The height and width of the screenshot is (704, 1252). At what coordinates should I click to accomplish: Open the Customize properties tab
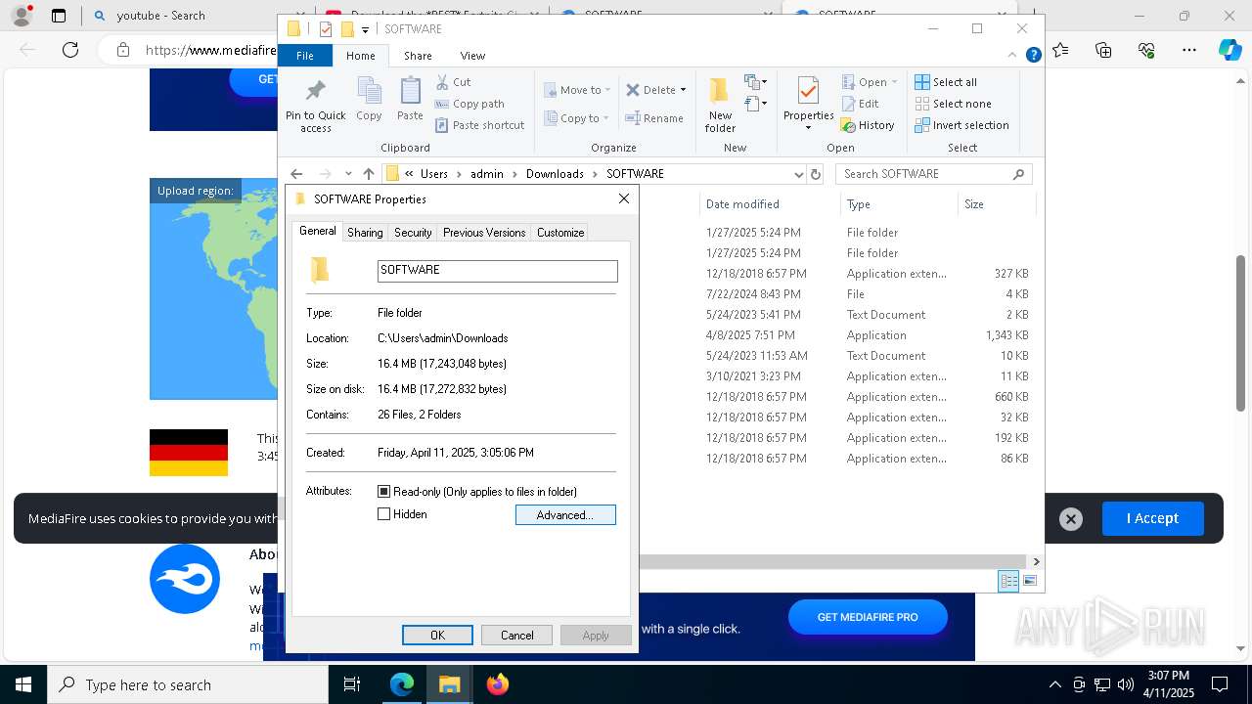pyautogui.click(x=560, y=233)
